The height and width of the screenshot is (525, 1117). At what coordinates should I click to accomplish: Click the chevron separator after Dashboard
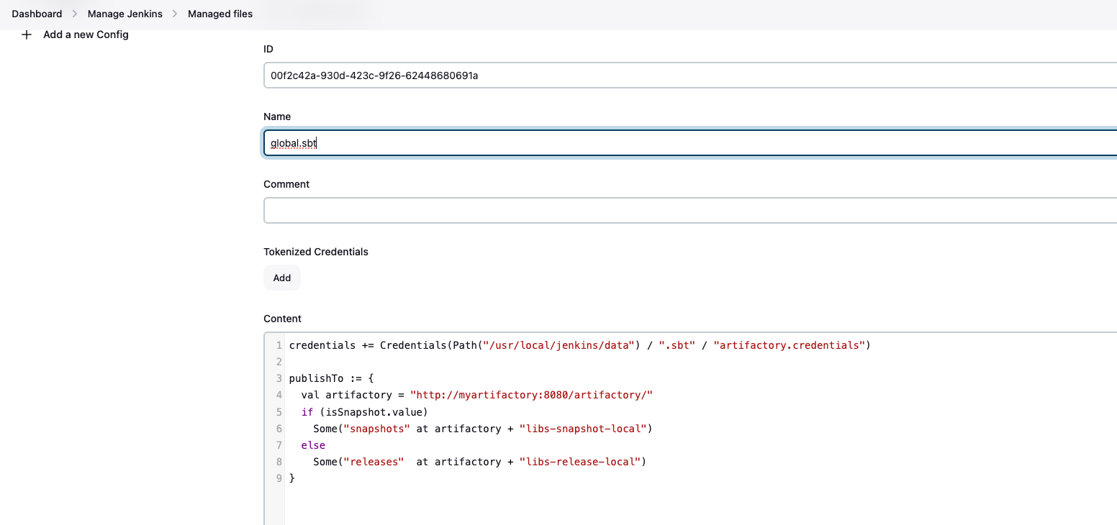75,14
